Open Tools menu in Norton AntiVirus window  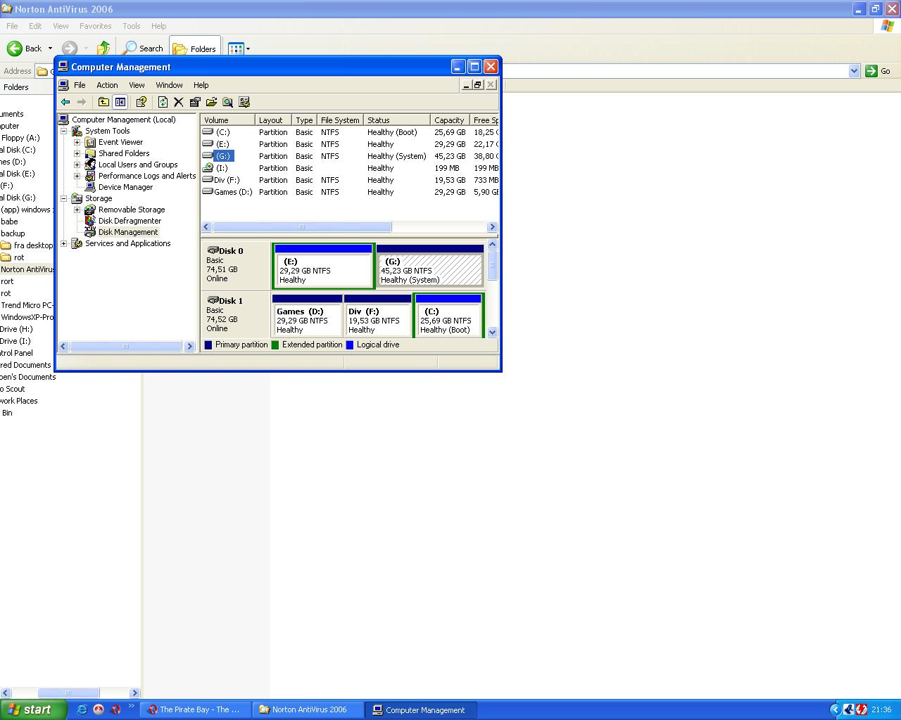[132, 26]
